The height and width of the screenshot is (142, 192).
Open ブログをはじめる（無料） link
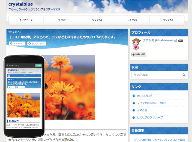pyautogui.click(x=151, y=103)
